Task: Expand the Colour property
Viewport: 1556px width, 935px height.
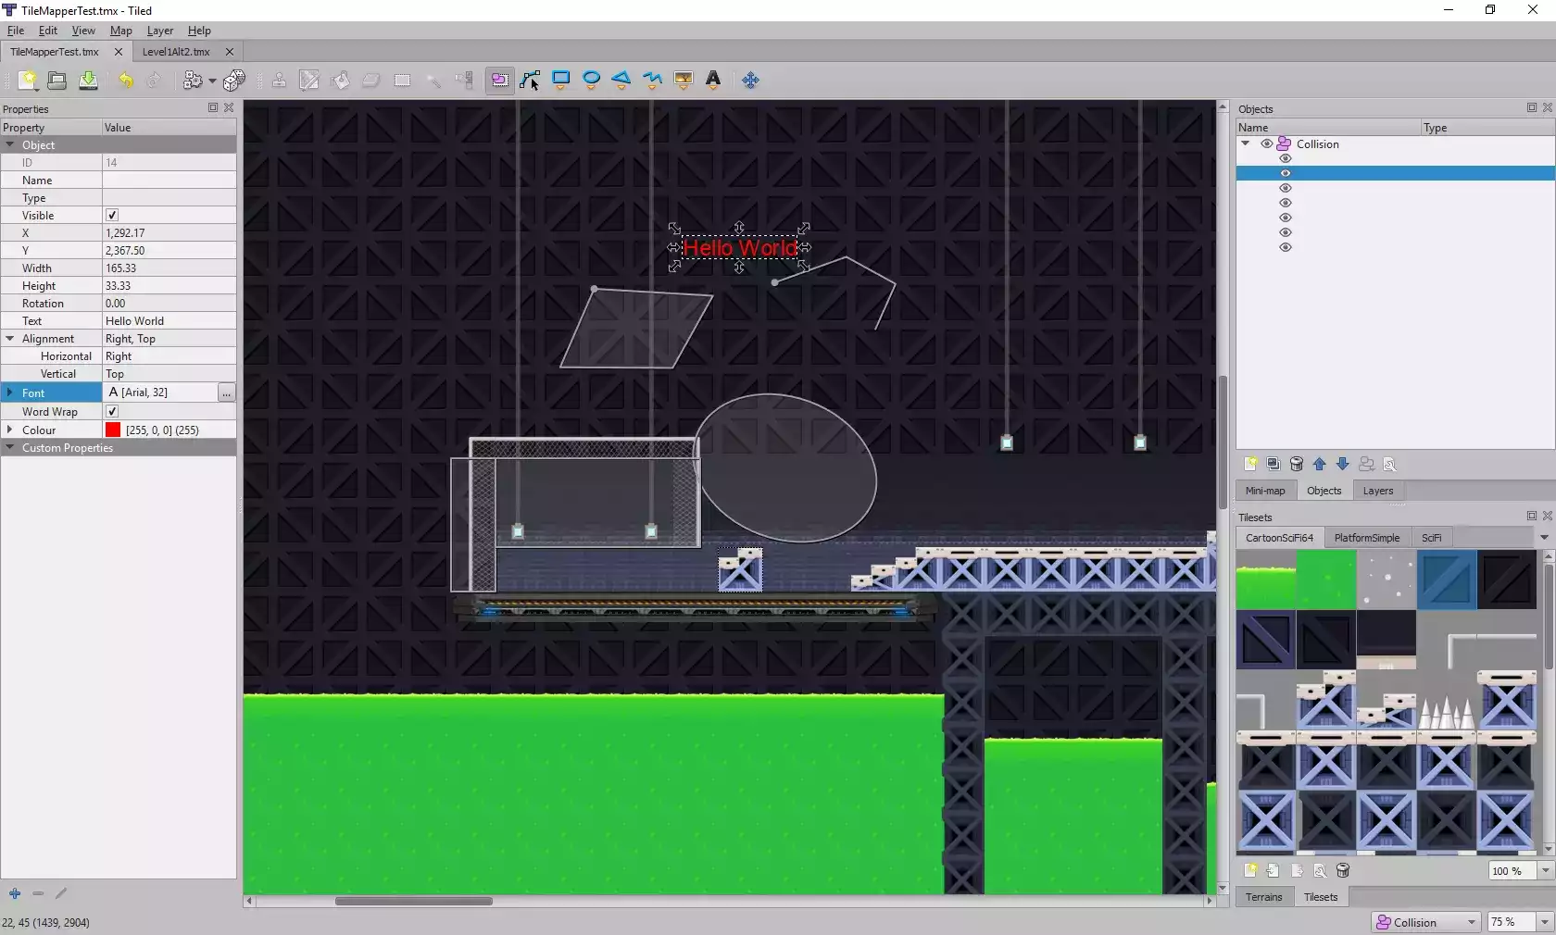Action: 10,430
